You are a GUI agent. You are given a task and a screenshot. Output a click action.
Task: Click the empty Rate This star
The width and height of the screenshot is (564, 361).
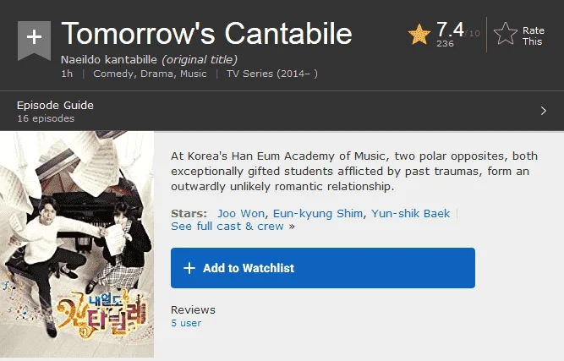[x=506, y=34]
